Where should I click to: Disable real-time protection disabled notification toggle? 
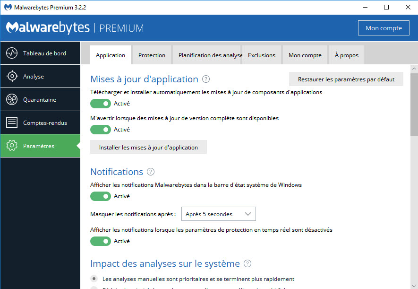101,241
